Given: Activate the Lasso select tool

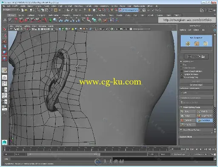Looking at the screenshot, I should (4, 35).
